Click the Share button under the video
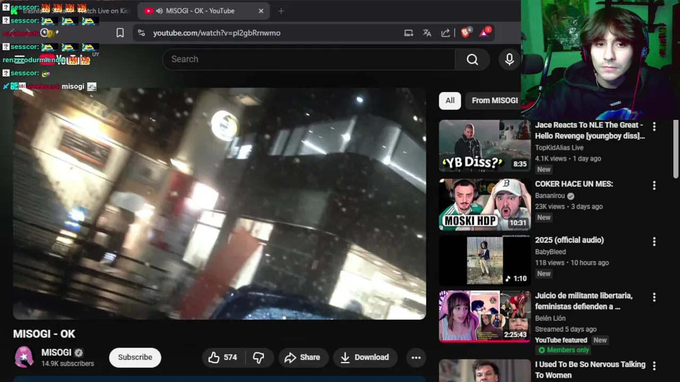The width and height of the screenshot is (680, 382). tap(302, 358)
